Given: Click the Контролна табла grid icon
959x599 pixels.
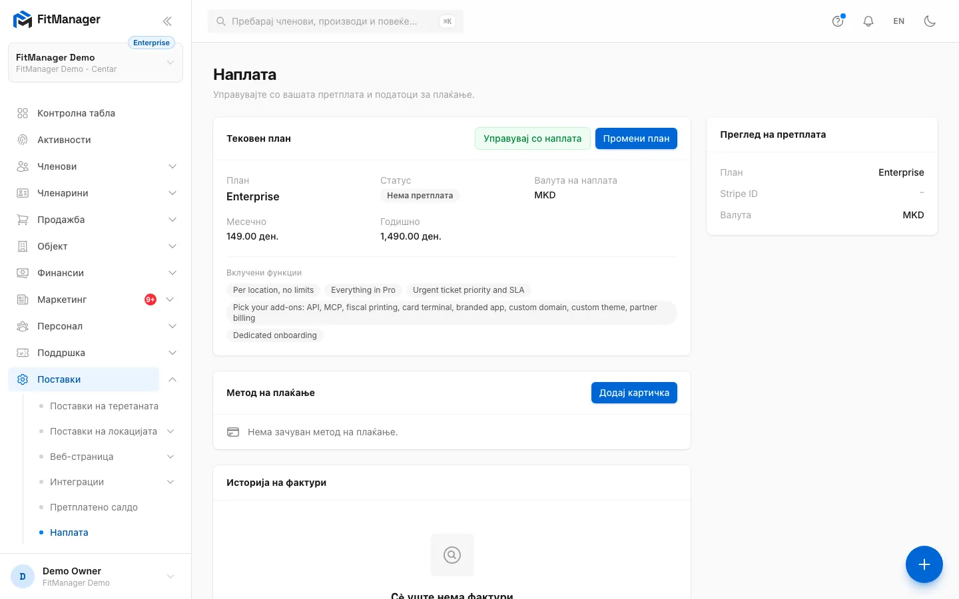Looking at the screenshot, I should (x=23, y=113).
